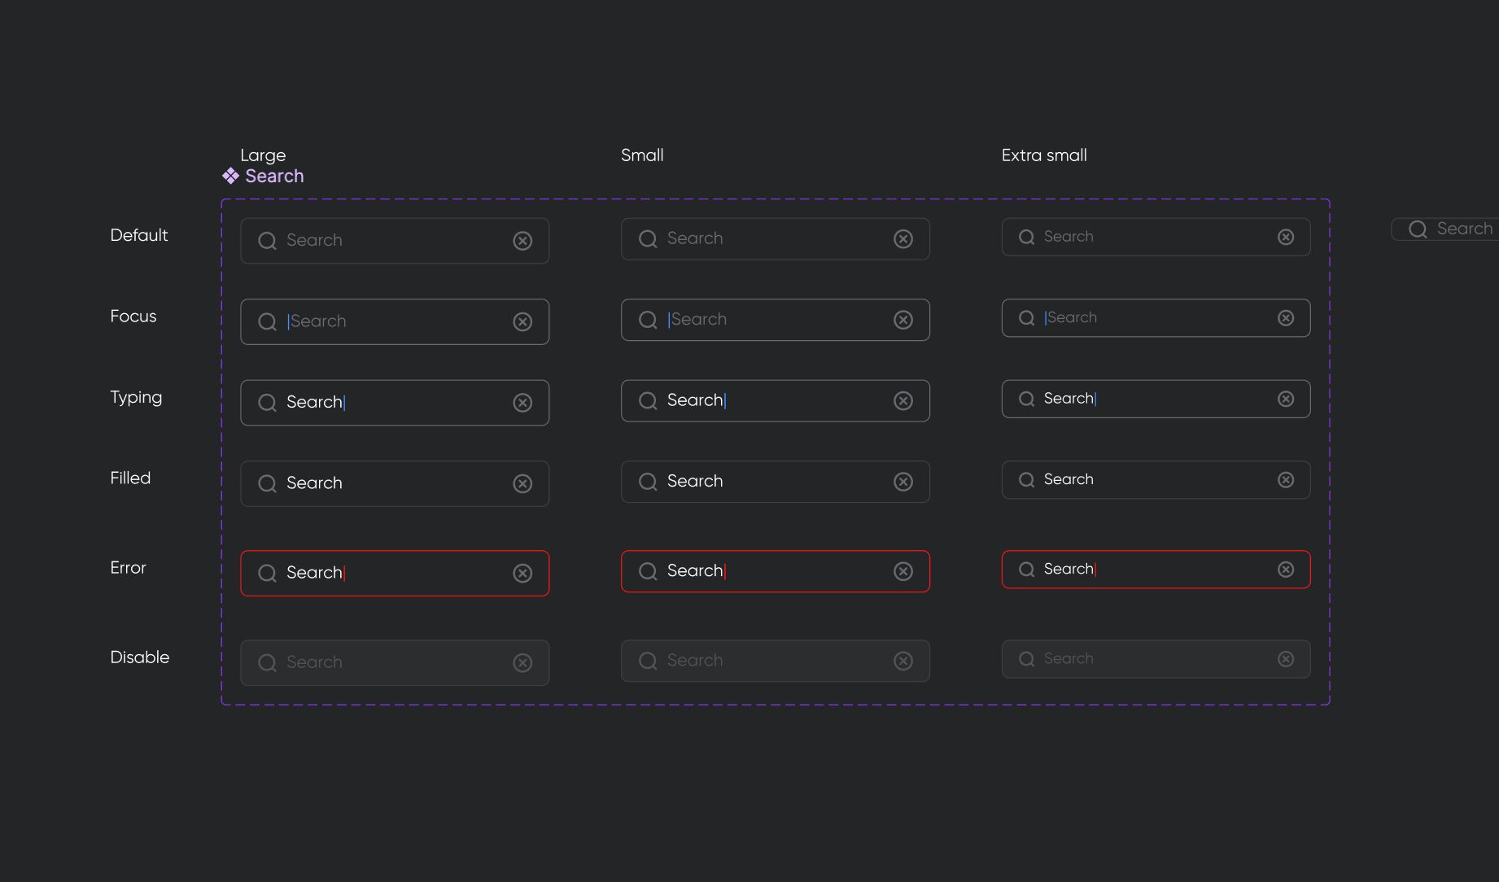Select the Extra small column heading

(1044, 155)
